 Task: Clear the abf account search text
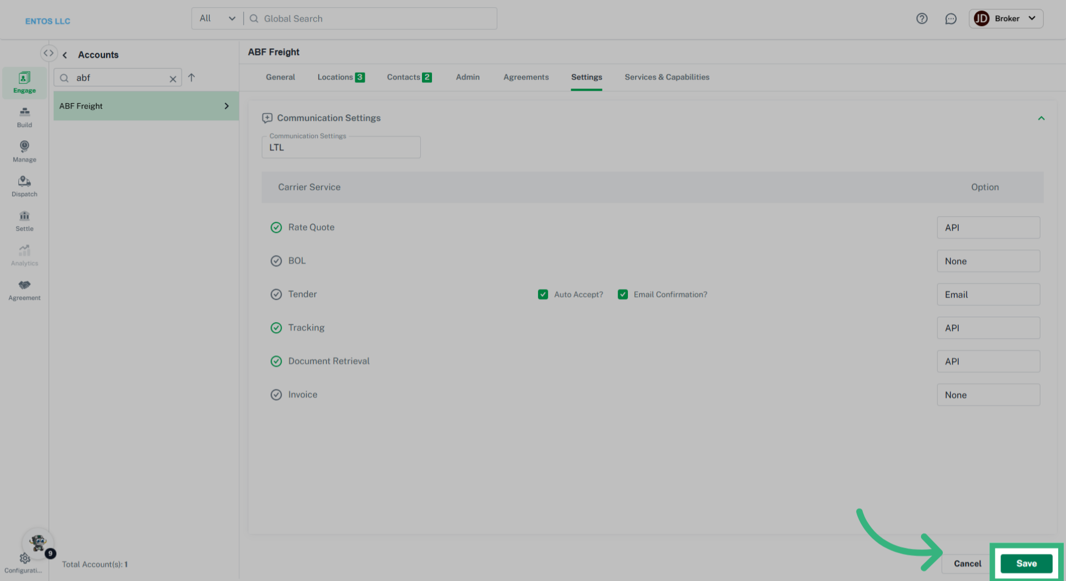(173, 79)
